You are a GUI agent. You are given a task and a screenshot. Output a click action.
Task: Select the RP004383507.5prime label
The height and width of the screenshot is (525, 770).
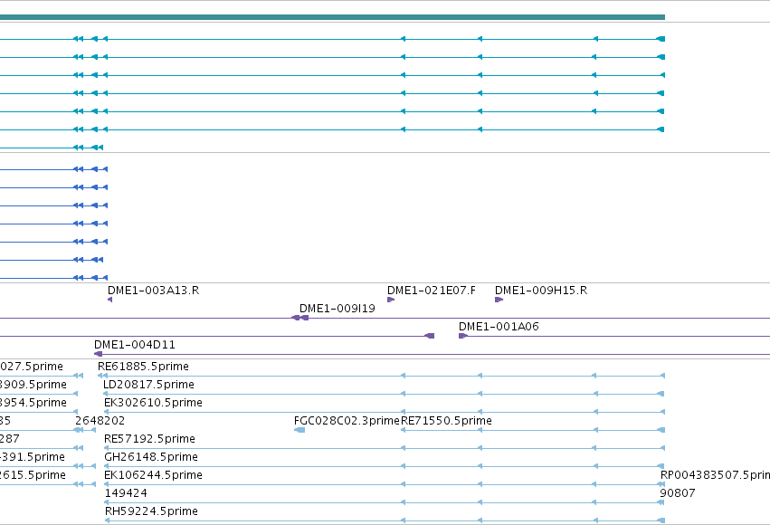click(715, 475)
